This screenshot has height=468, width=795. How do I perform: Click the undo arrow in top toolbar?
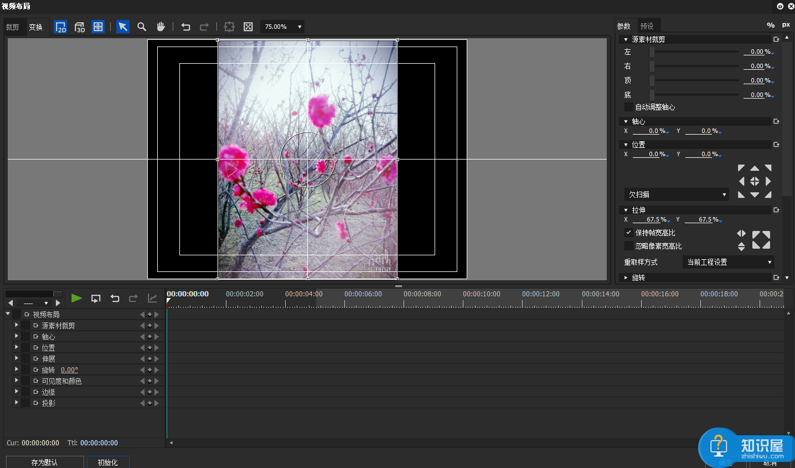pos(185,27)
